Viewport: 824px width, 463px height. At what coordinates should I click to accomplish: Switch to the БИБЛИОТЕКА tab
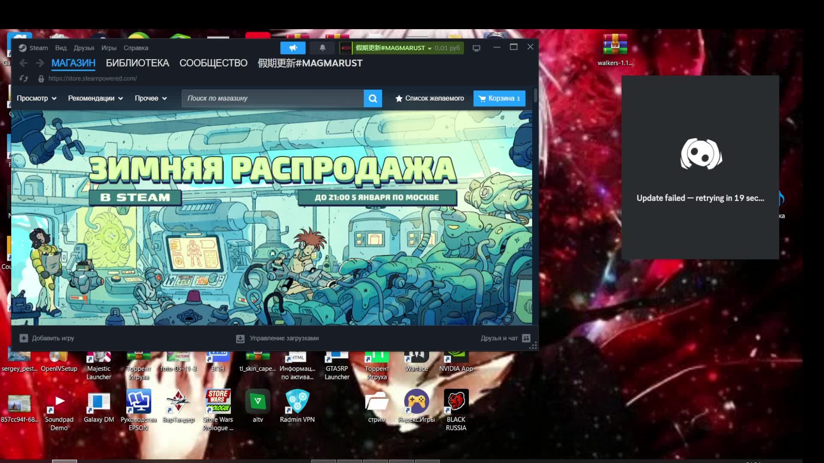point(137,63)
